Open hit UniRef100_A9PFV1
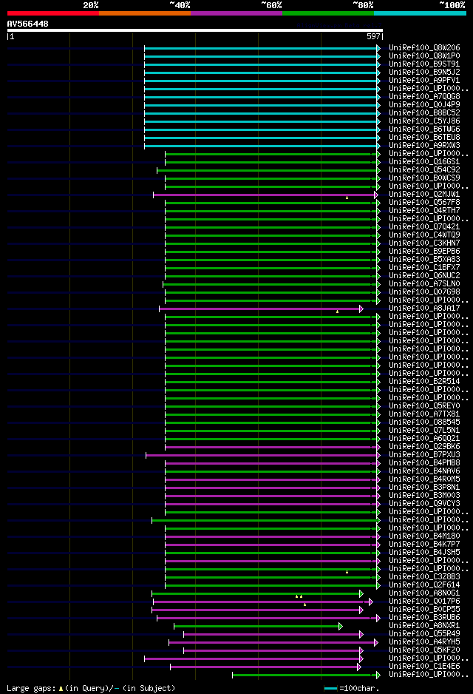 click(424, 80)
